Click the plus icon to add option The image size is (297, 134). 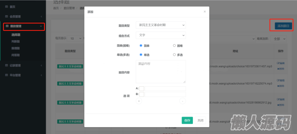coord(139,101)
